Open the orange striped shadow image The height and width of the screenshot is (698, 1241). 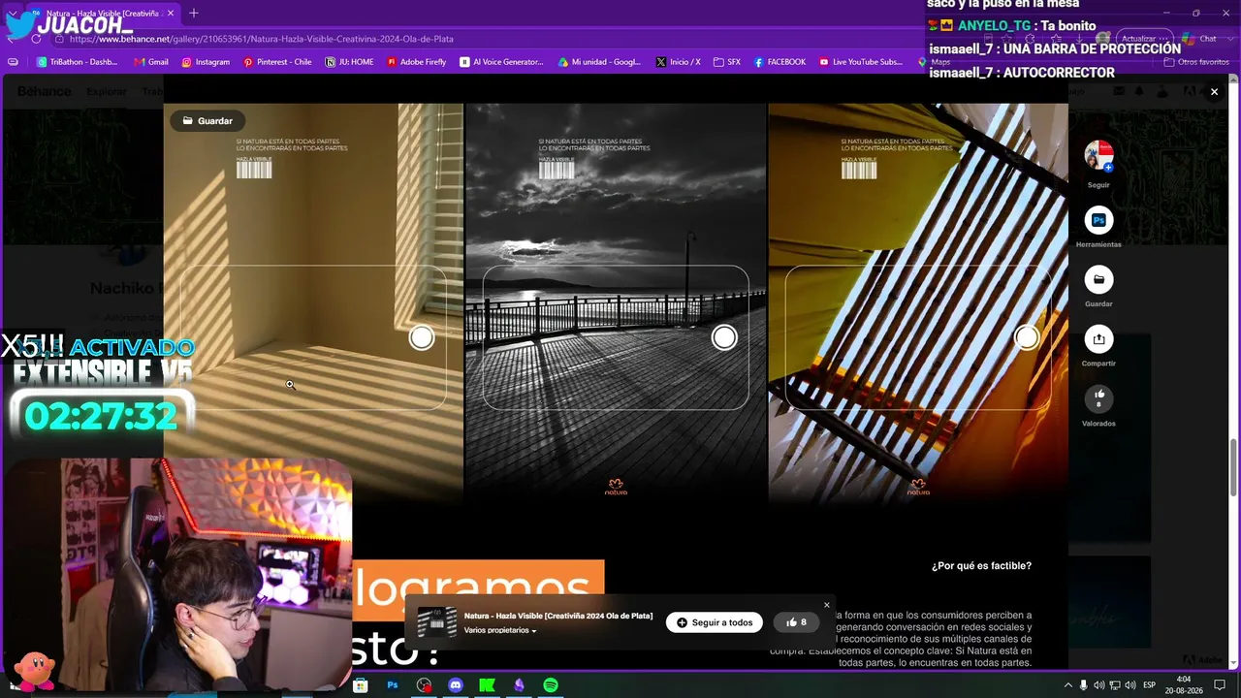coord(918,302)
